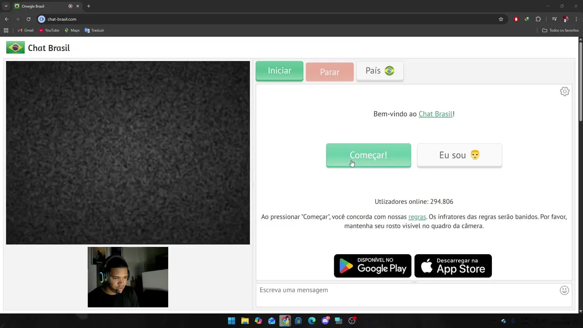This screenshot has height=328, width=583.
Task: Click the Iniciar button
Action: [x=279, y=71]
